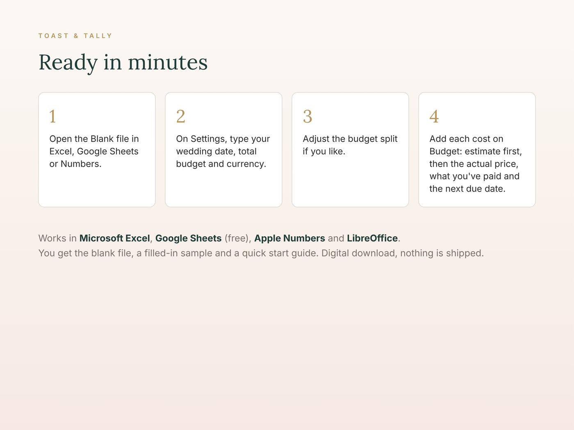Click the bold 'Google Sheets' text
The width and height of the screenshot is (574, 430).
(x=188, y=238)
